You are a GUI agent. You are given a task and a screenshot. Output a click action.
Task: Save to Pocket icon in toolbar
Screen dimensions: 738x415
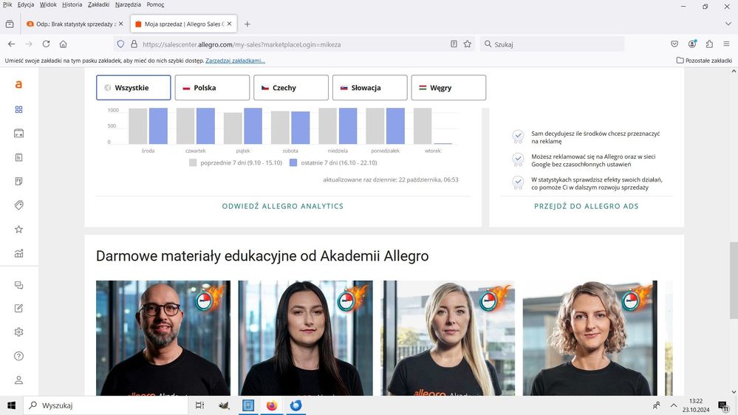[x=674, y=44]
